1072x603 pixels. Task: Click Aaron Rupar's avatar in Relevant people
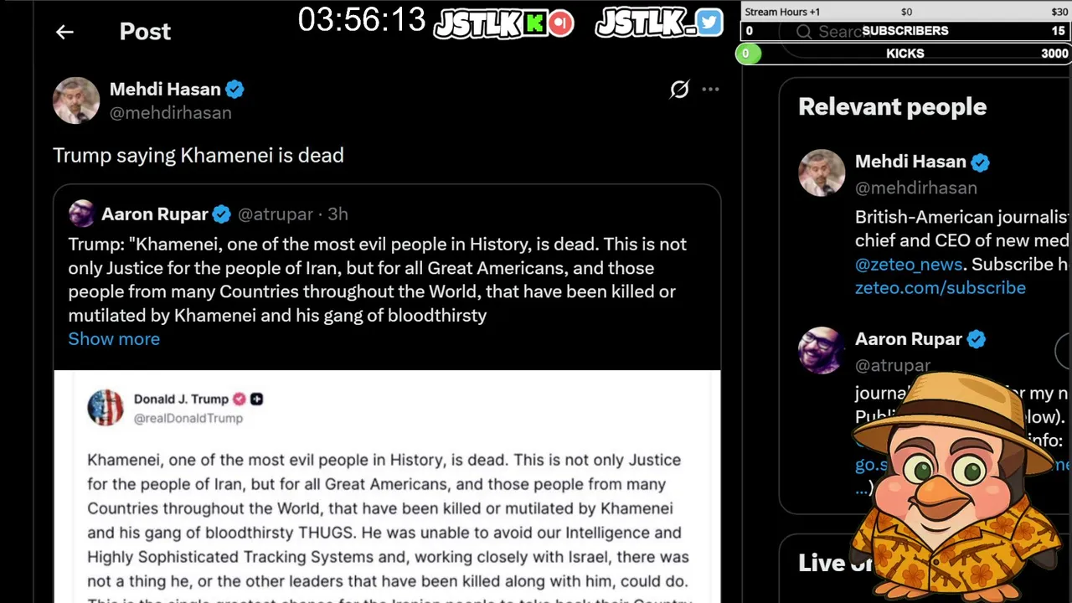pyautogui.click(x=822, y=351)
